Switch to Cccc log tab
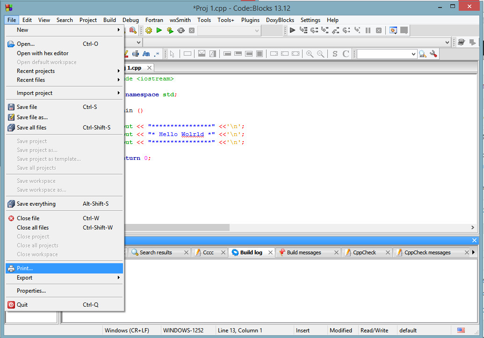 tap(209, 252)
